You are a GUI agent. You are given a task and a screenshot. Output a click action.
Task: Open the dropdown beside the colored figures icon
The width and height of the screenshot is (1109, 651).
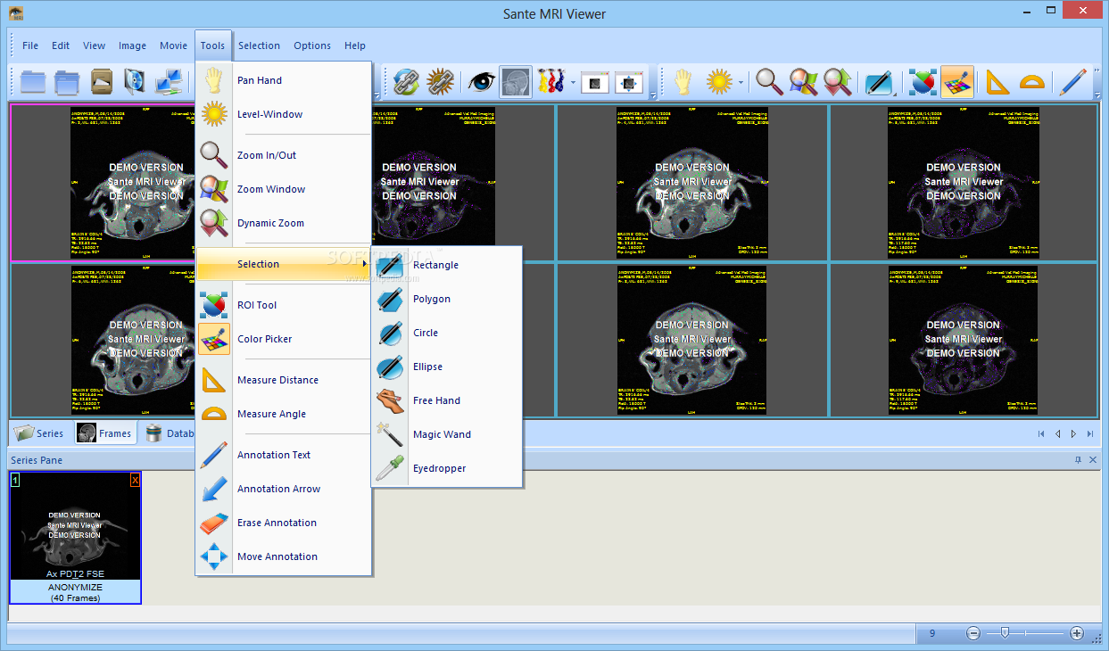point(572,82)
